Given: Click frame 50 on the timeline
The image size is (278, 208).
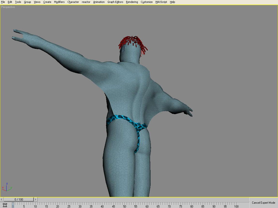Looking at the screenshot, I should 124,206.
